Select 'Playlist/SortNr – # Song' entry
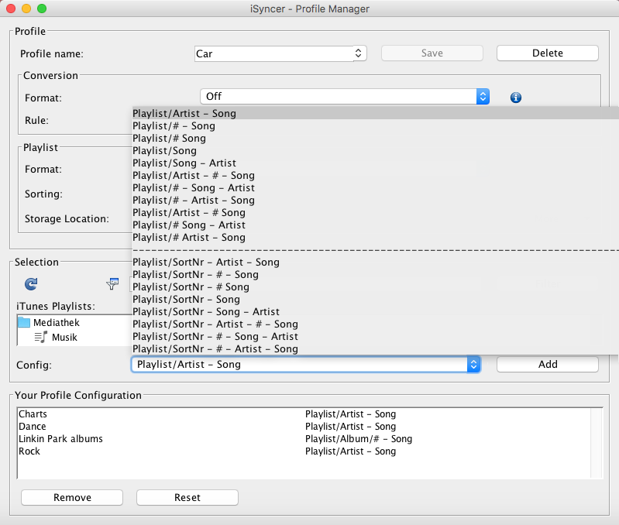This screenshot has height=525, width=619. click(375, 287)
